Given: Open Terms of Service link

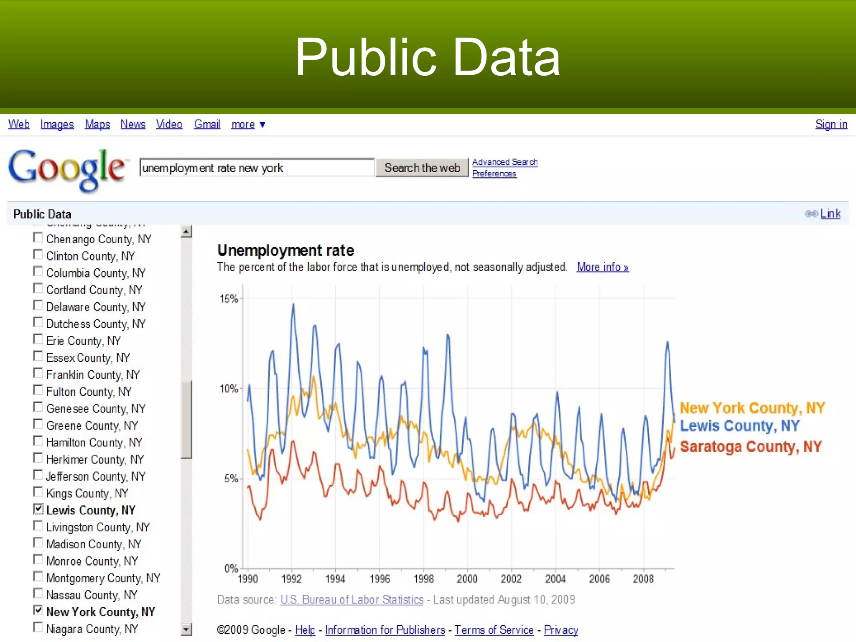Looking at the screenshot, I should tap(494, 630).
